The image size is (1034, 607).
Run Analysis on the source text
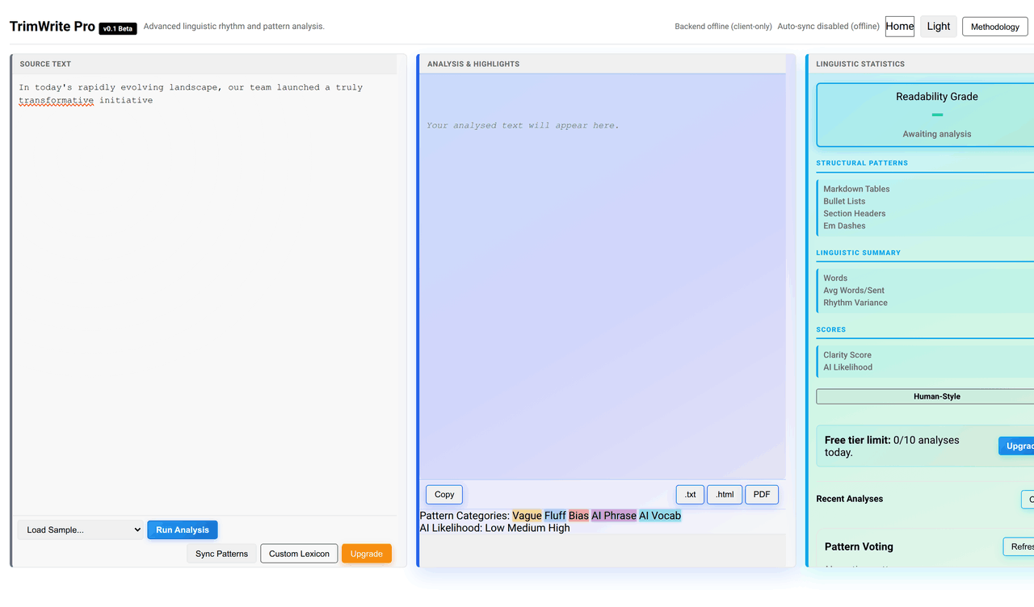coord(182,530)
